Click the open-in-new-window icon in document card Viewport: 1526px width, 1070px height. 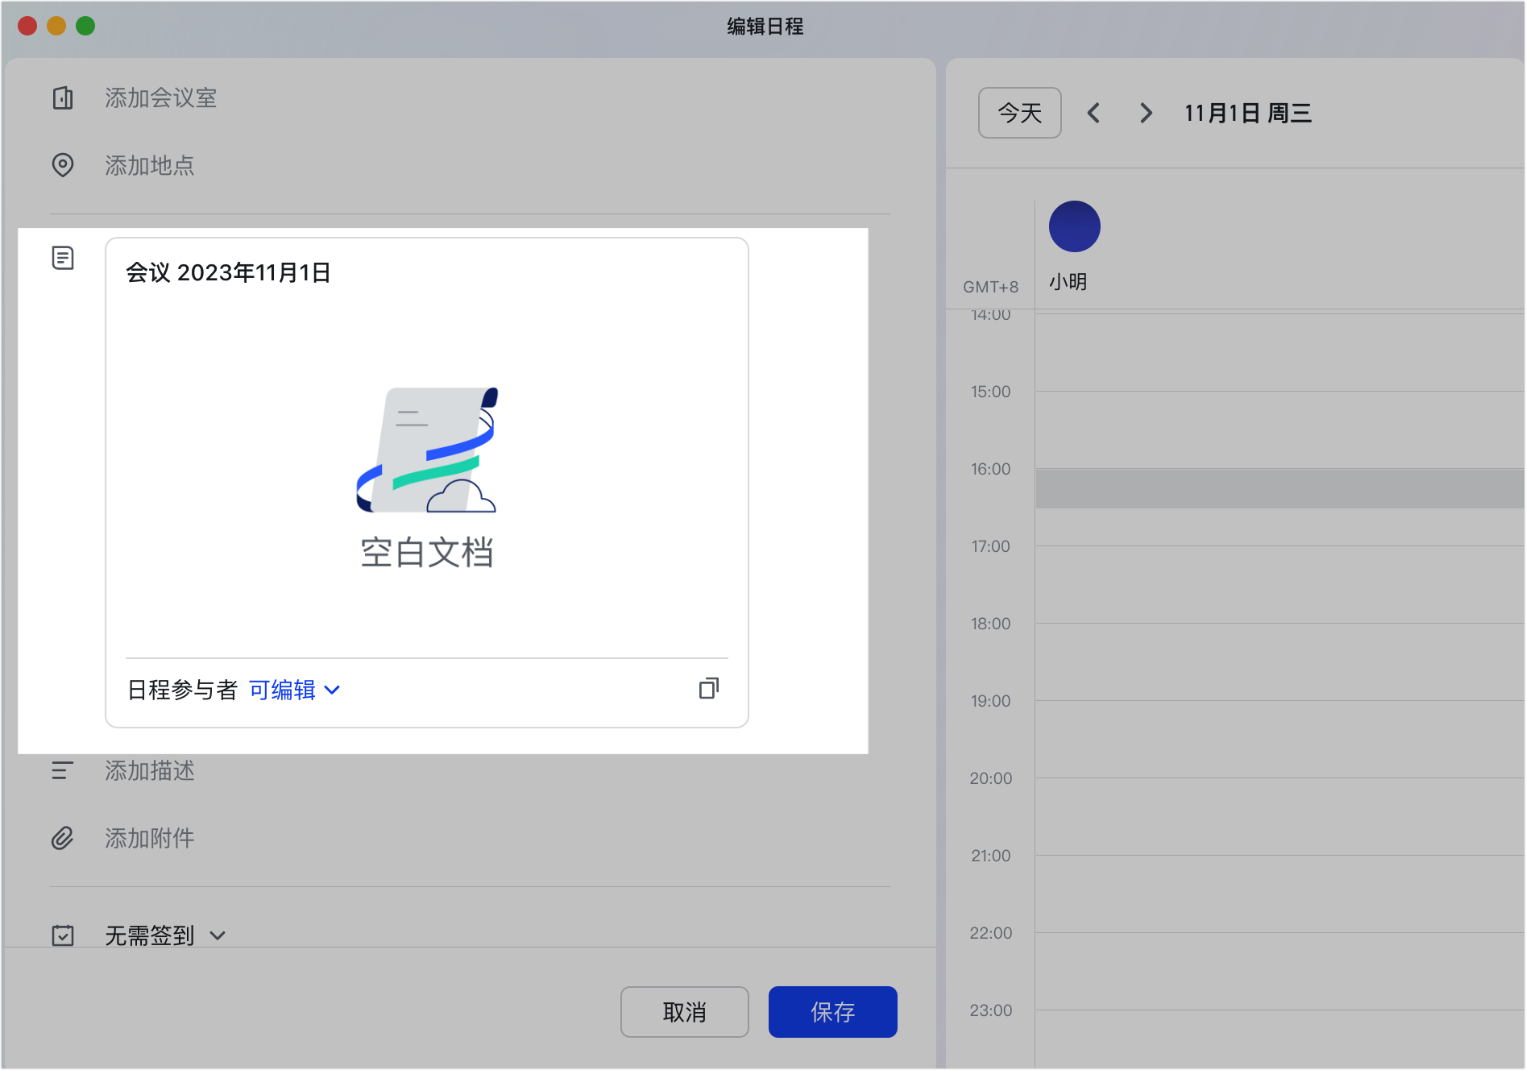708,689
